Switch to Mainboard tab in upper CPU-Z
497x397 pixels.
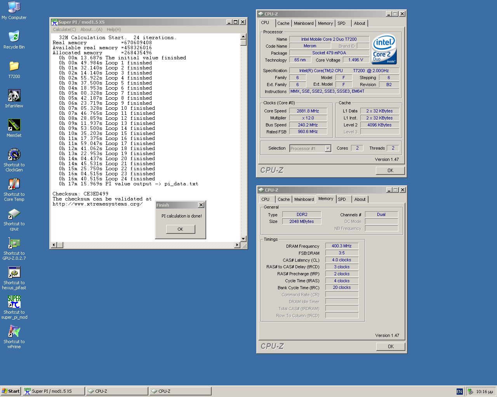pos(304,23)
